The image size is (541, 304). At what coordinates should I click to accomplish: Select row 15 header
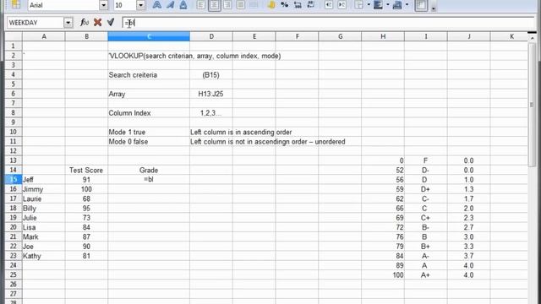14,180
